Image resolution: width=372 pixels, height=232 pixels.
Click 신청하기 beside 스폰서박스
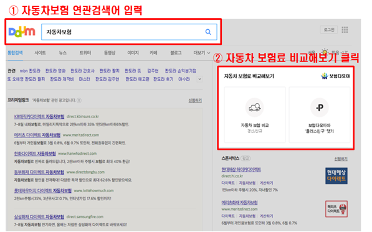point(341,159)
